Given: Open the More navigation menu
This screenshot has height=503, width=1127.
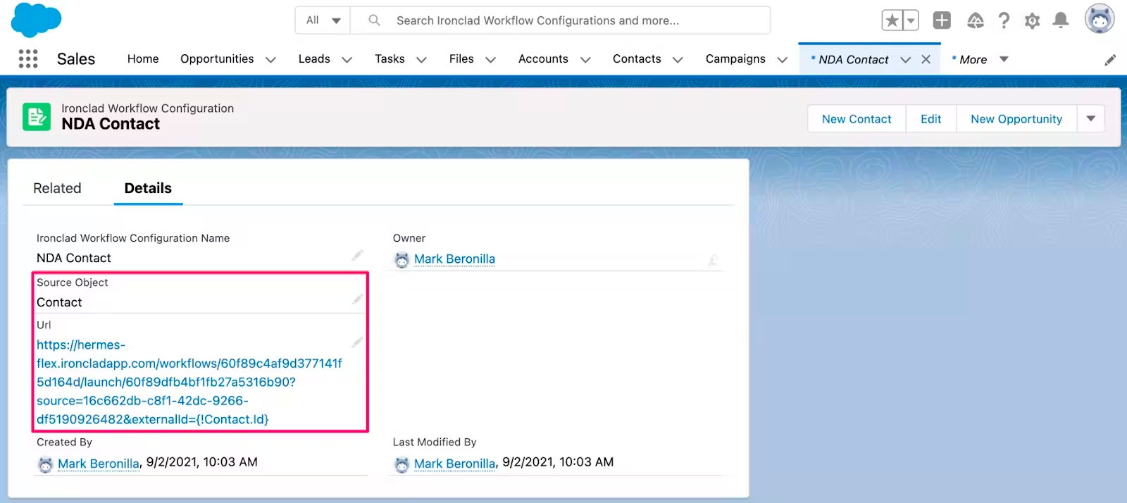Looking at the screenshot, I should (x=980, y=59).
